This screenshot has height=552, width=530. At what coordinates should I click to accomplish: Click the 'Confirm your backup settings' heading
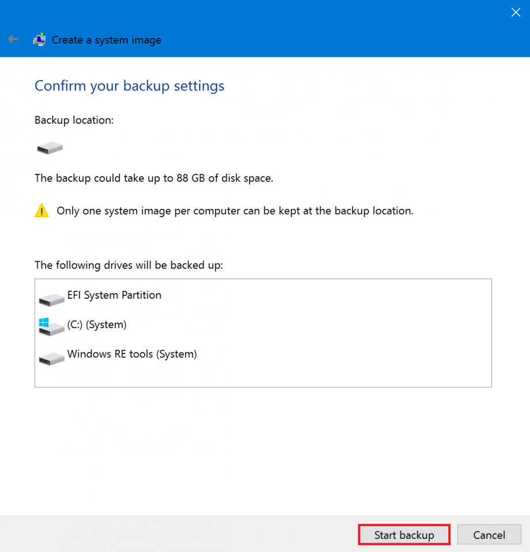(x=130, y=86)
